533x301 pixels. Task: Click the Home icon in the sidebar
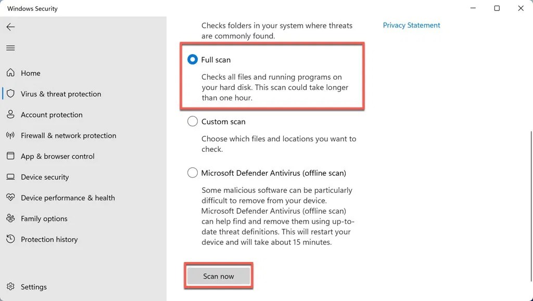point(11,73)
